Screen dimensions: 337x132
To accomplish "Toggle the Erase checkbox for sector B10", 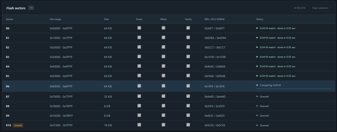I will 139,125.
